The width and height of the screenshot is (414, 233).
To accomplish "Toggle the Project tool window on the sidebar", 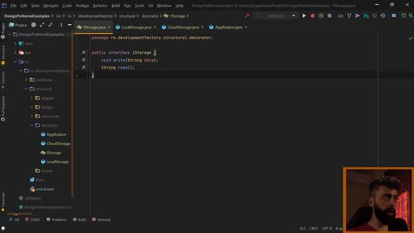I will (3, 30).
